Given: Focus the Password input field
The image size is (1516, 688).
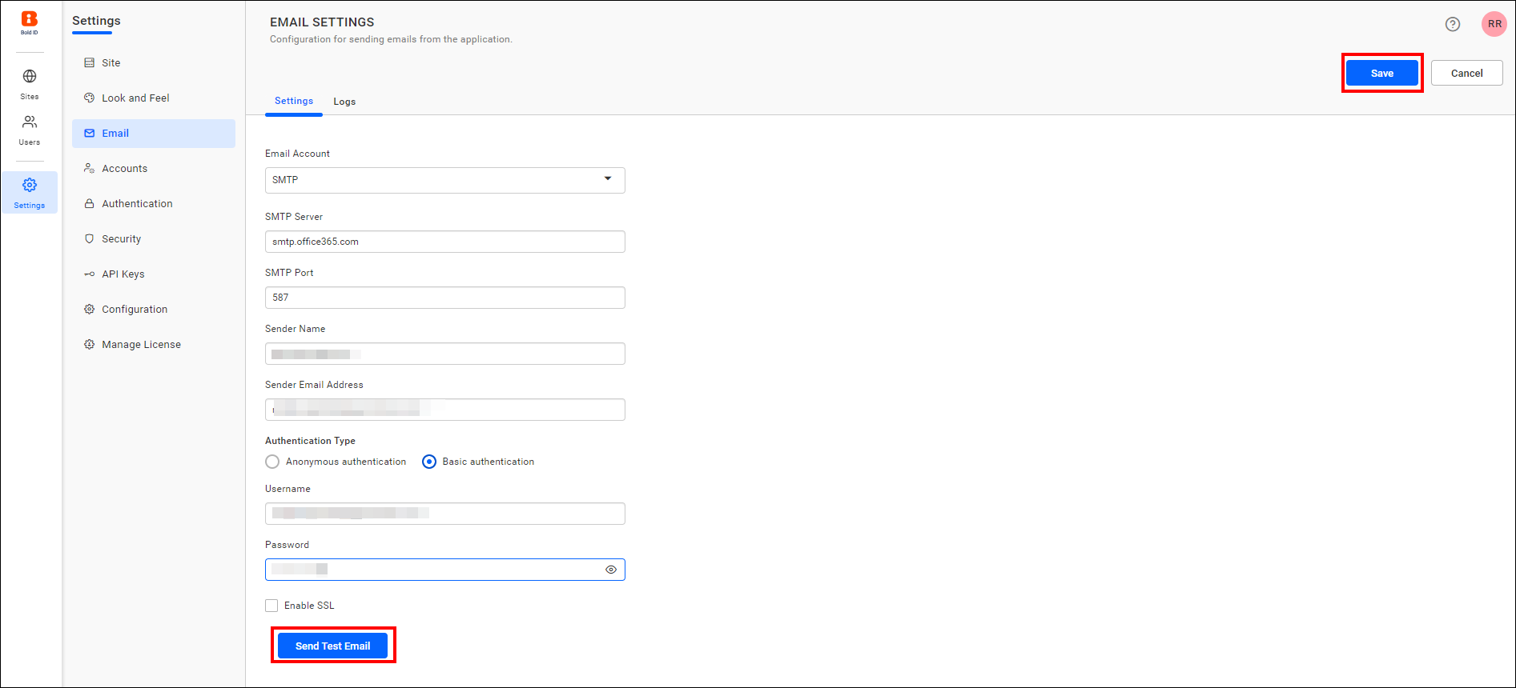Looking at the screenshot, I should (x=445, y=570).
